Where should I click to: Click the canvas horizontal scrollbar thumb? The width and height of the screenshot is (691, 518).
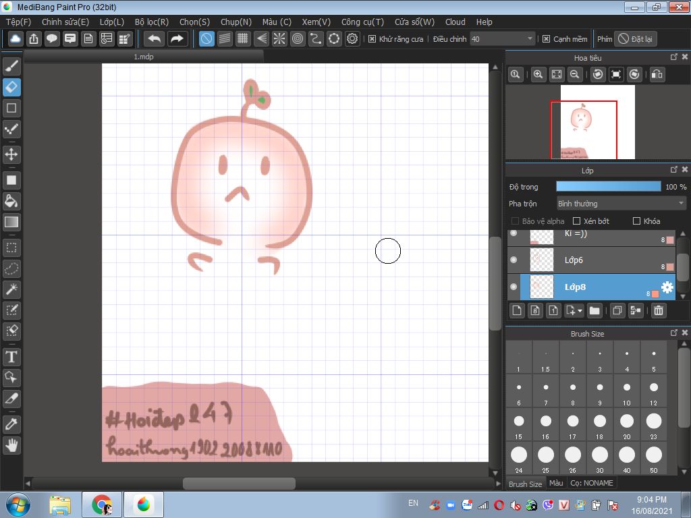tap(240, 483)
